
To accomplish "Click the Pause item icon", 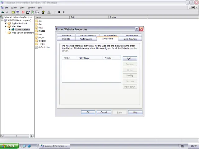I will point(64,12).
